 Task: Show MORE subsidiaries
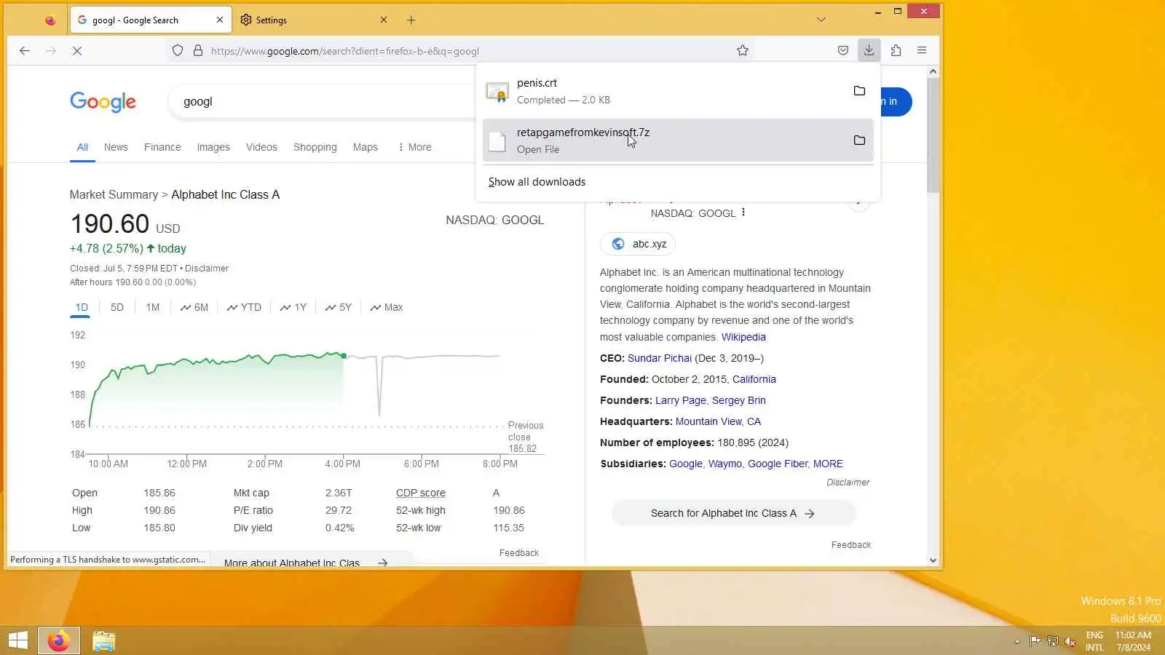[x=828, y=464]
